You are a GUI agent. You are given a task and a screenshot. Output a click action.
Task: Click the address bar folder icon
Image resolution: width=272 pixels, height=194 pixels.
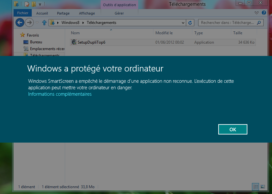52,23
